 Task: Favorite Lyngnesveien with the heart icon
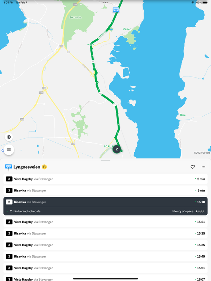[x=193, y=167]
